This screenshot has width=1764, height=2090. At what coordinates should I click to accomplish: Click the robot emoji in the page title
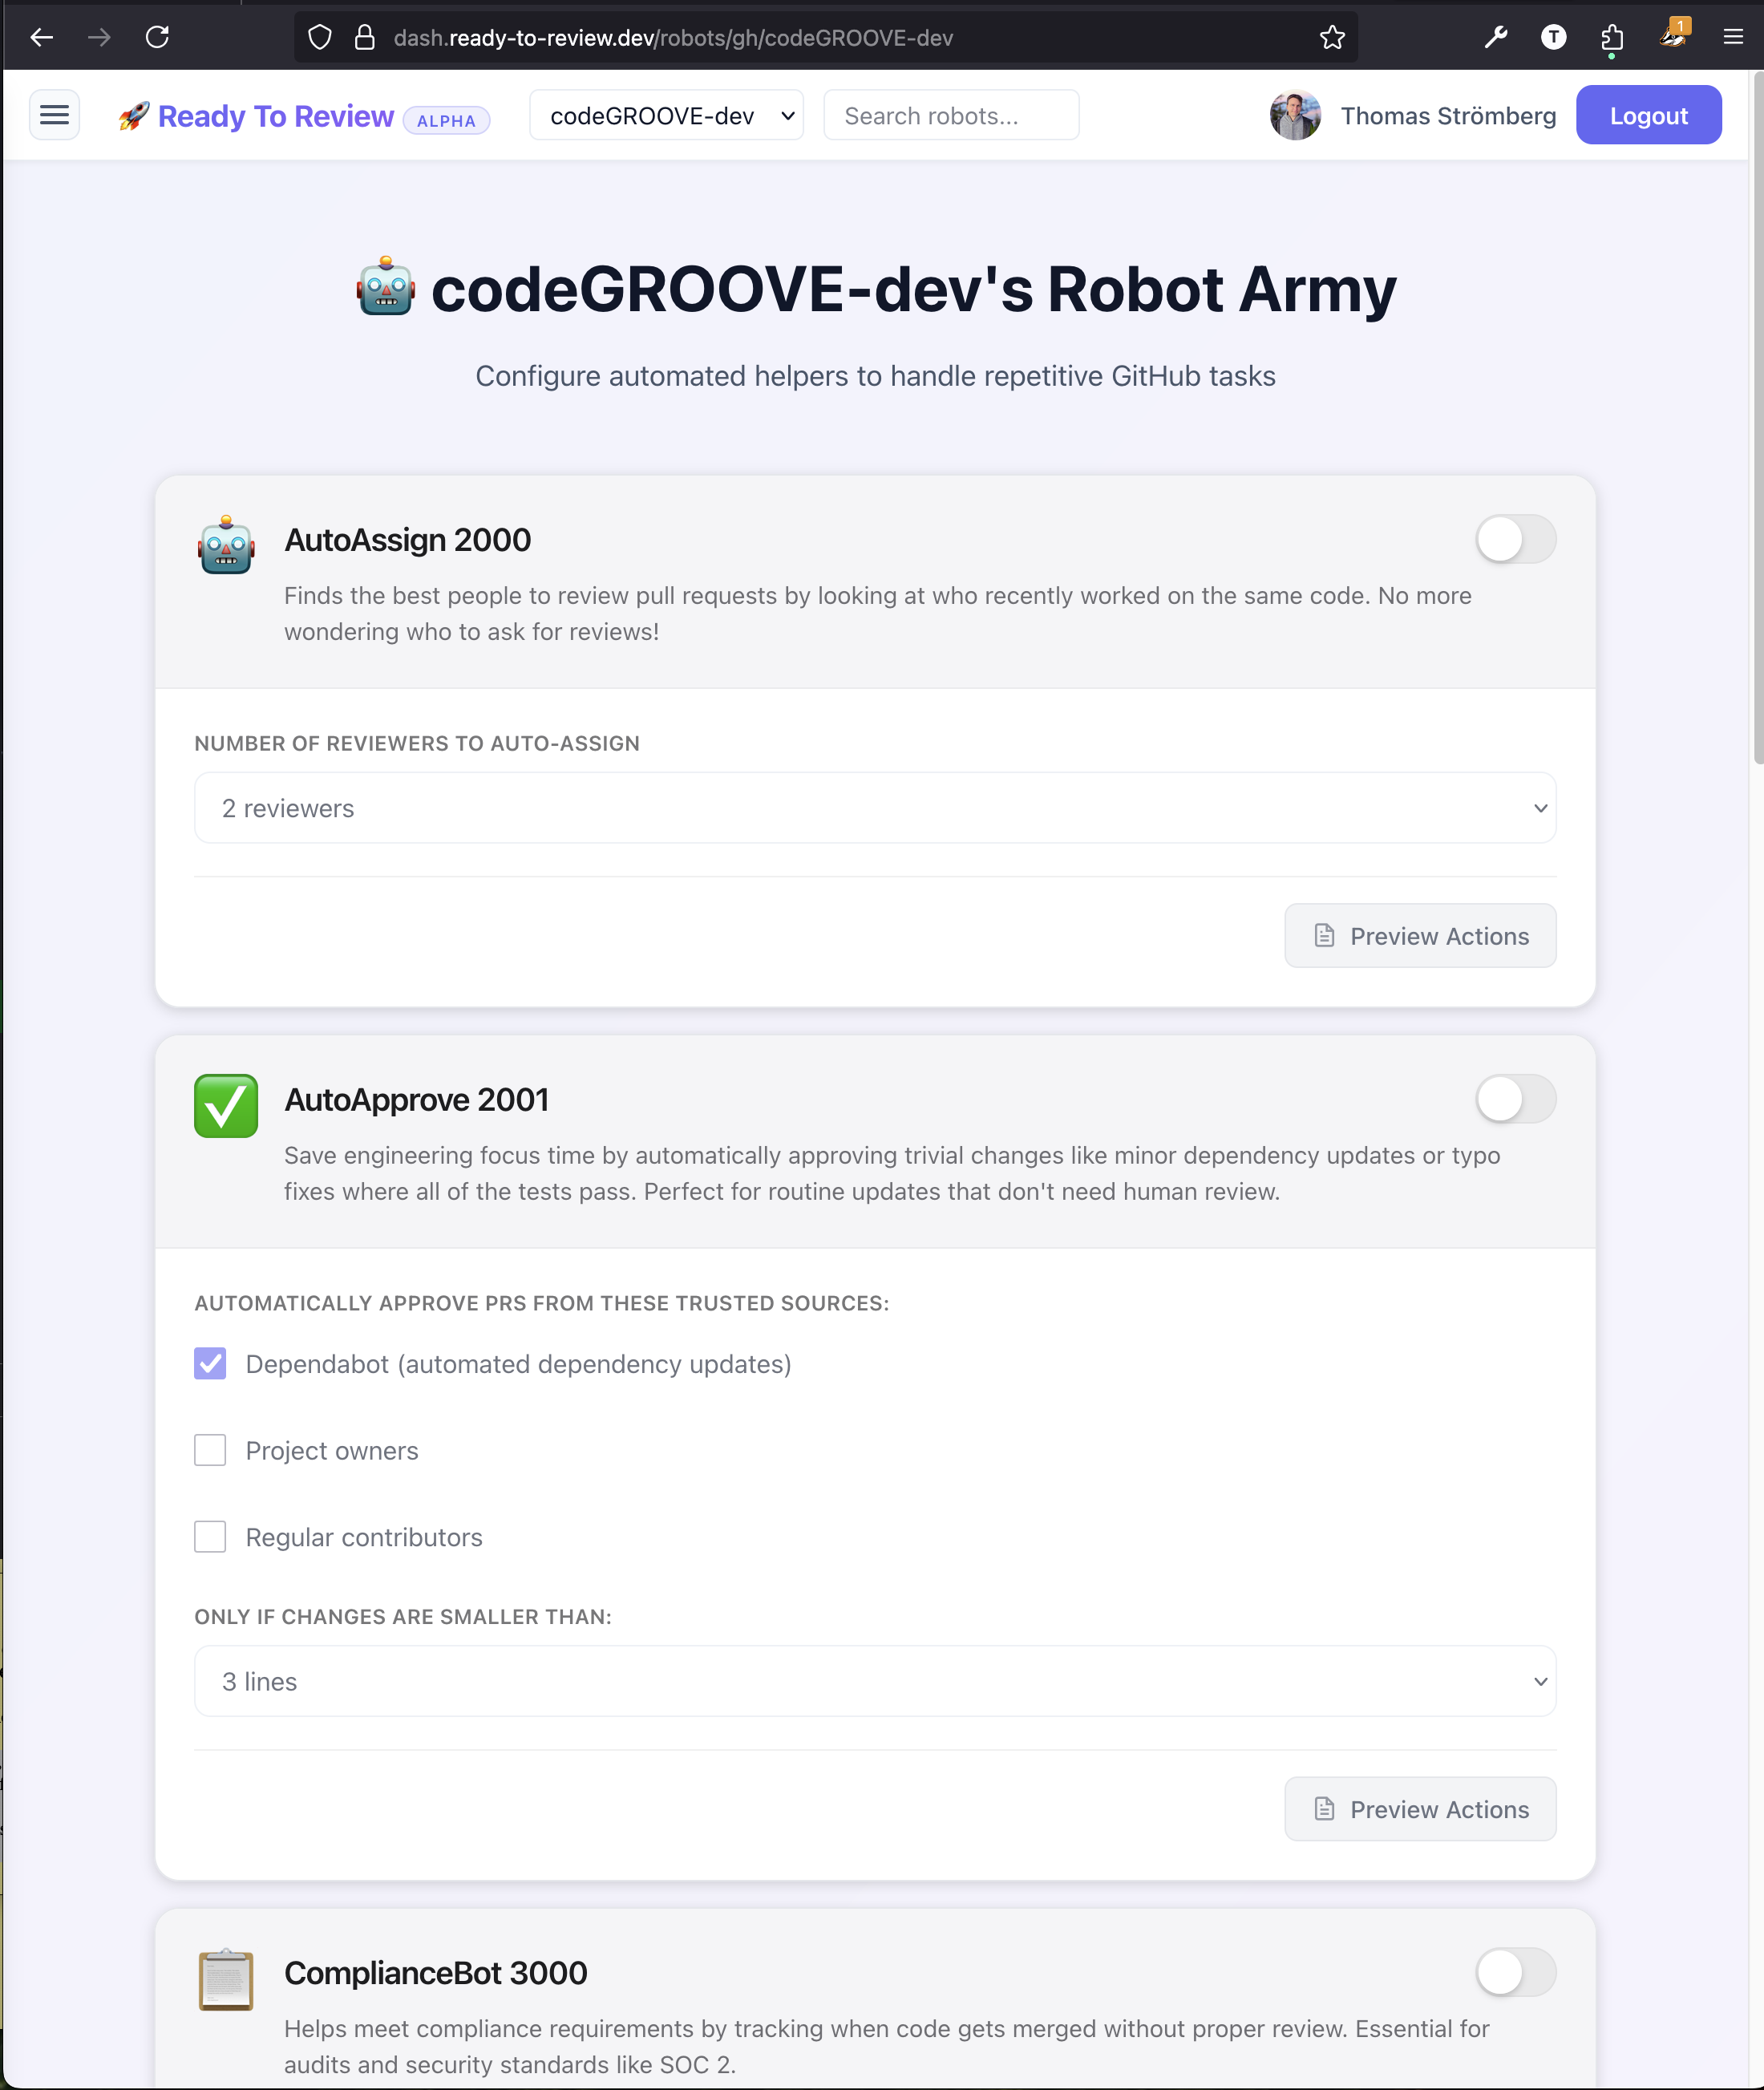[x=386, y=287]
